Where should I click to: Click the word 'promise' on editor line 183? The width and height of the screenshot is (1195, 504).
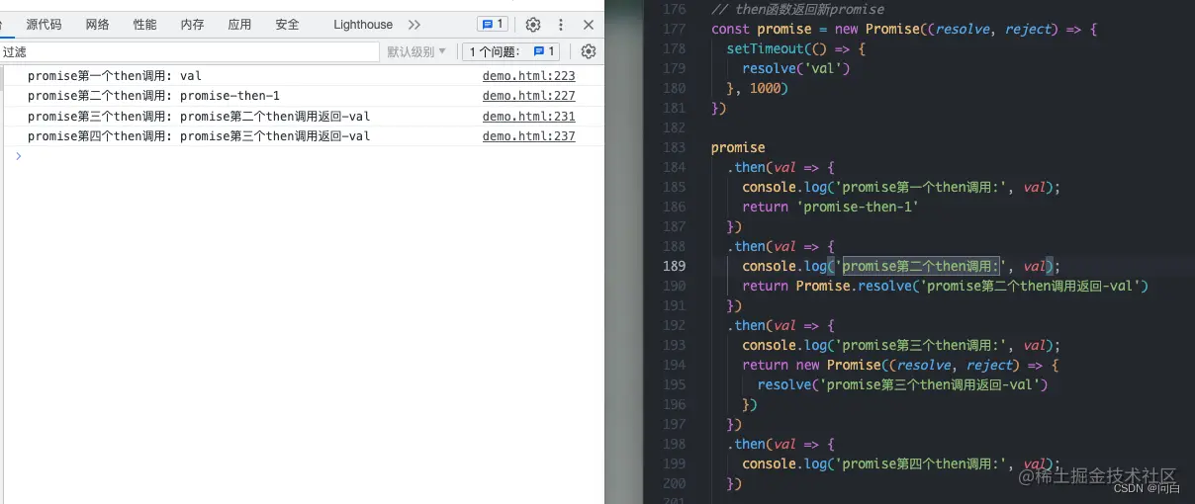click(x=738, y=147)
